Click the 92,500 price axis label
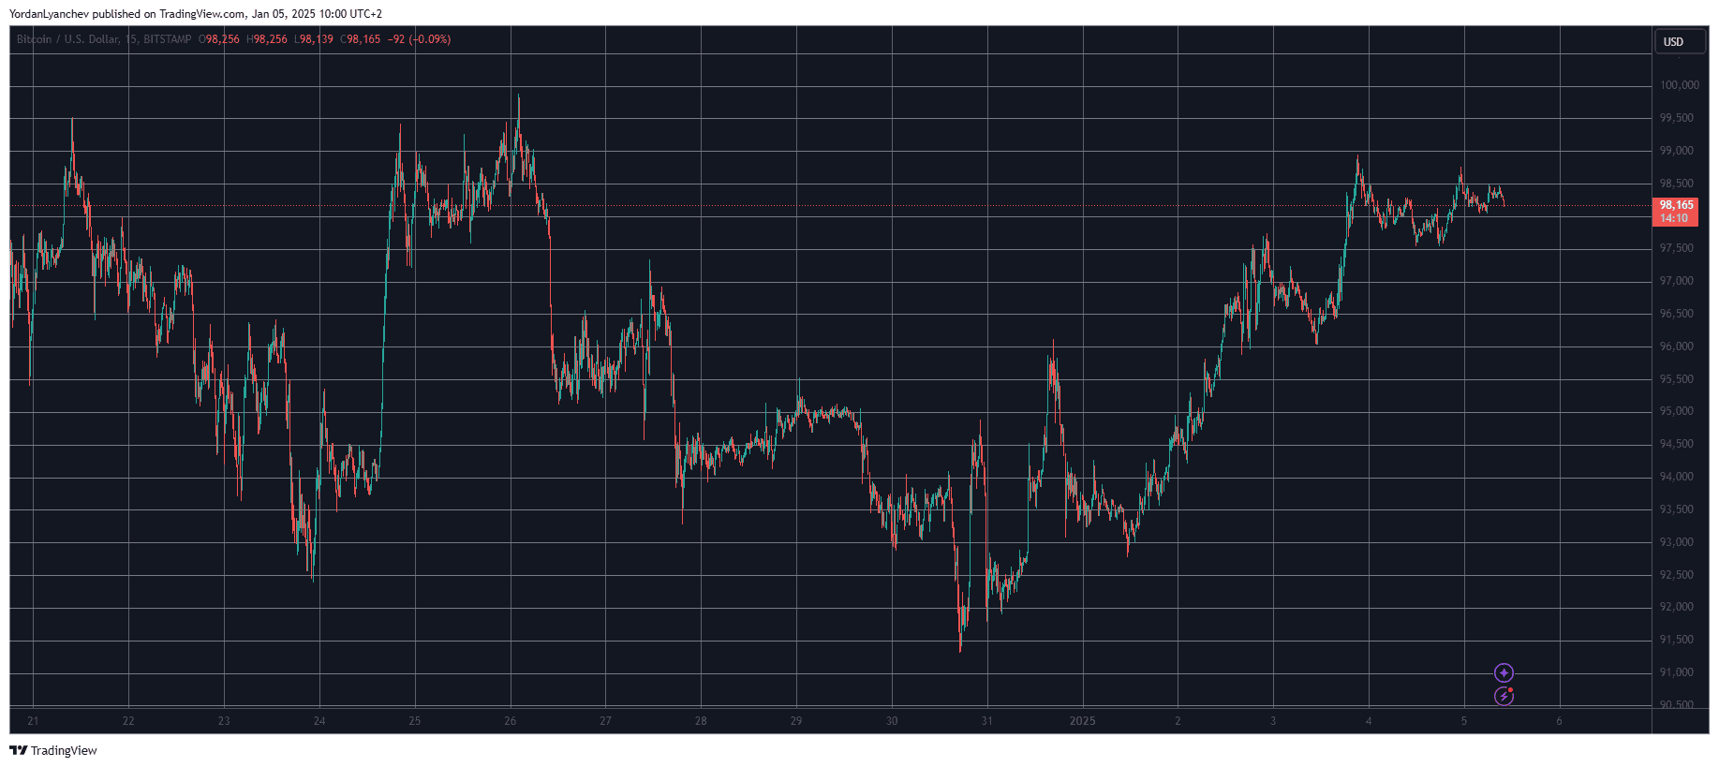Viewport: 1719px width, 767px height. click(x=1676, y=575)
